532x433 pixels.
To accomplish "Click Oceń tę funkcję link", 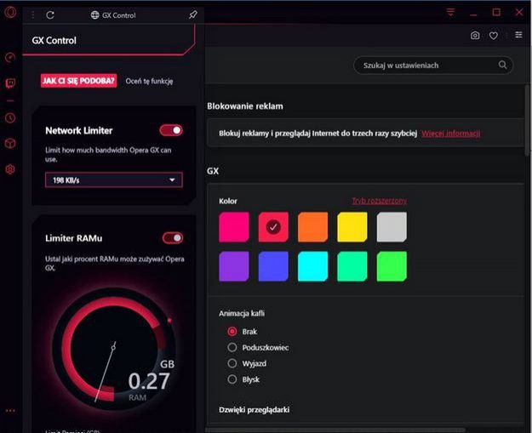I will 149,81.
